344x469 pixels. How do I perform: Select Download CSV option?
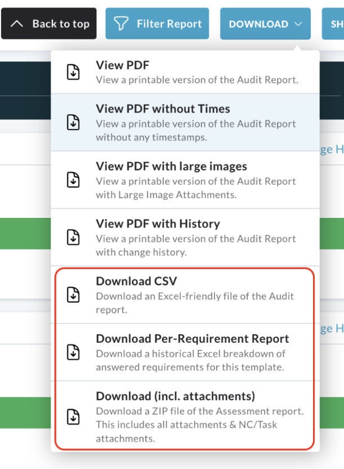(x=185, y=294)
